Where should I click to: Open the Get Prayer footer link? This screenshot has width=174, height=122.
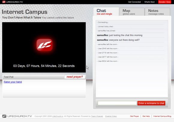coord(134,116)
